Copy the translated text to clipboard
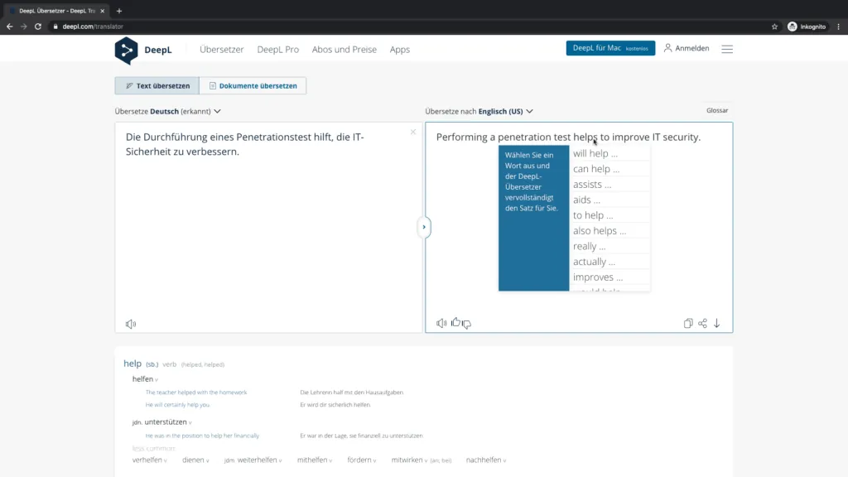 (x=688, y=324)
